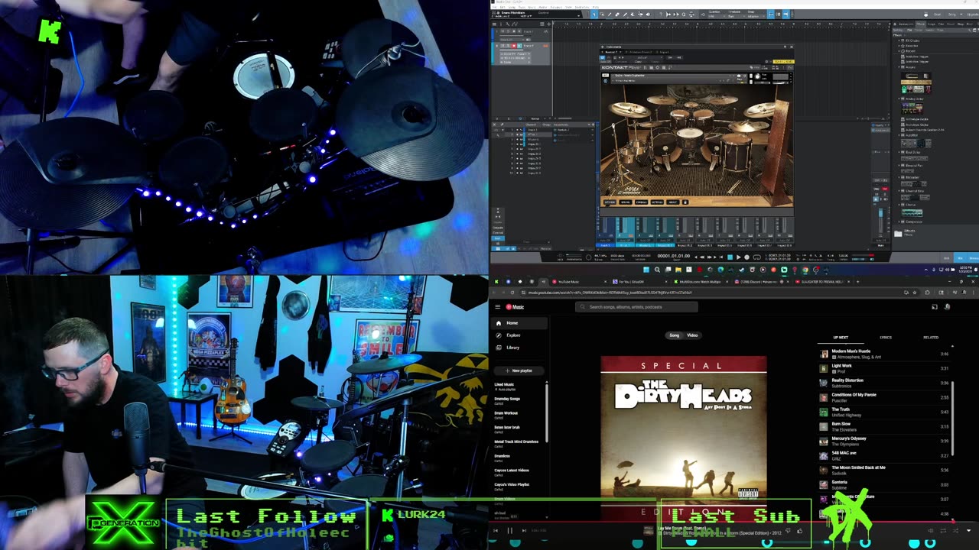Switch to the RELATED tab
The height and width of the screenshot is (550, 979).
click(x=931, y=337)
